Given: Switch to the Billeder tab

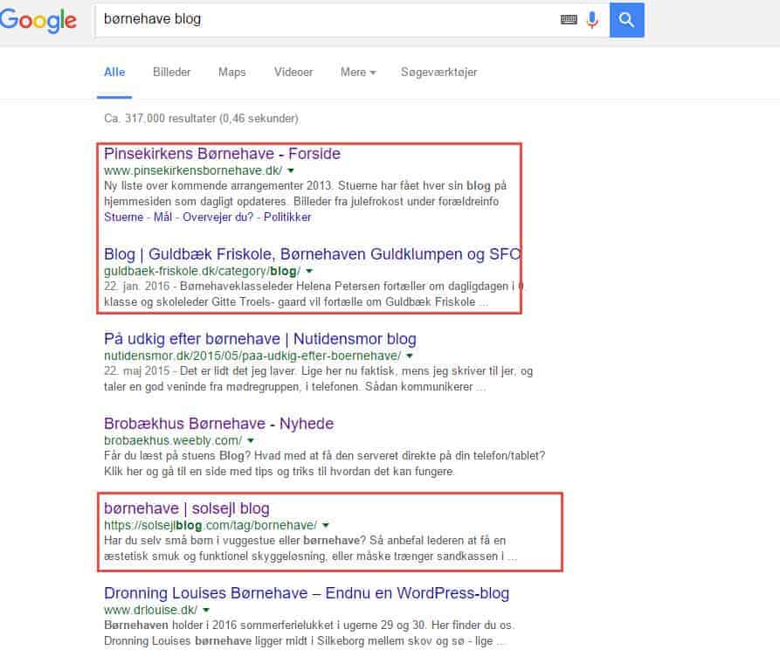Looking at the screenshot, I should tap(171, 73).
